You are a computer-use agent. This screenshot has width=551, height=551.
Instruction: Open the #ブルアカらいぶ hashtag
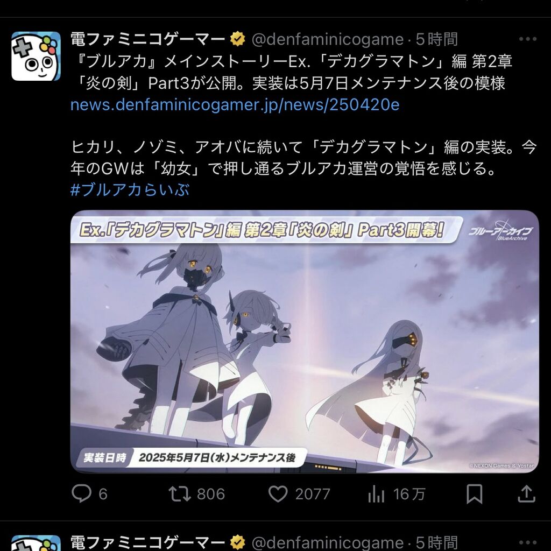pos(130,190)
